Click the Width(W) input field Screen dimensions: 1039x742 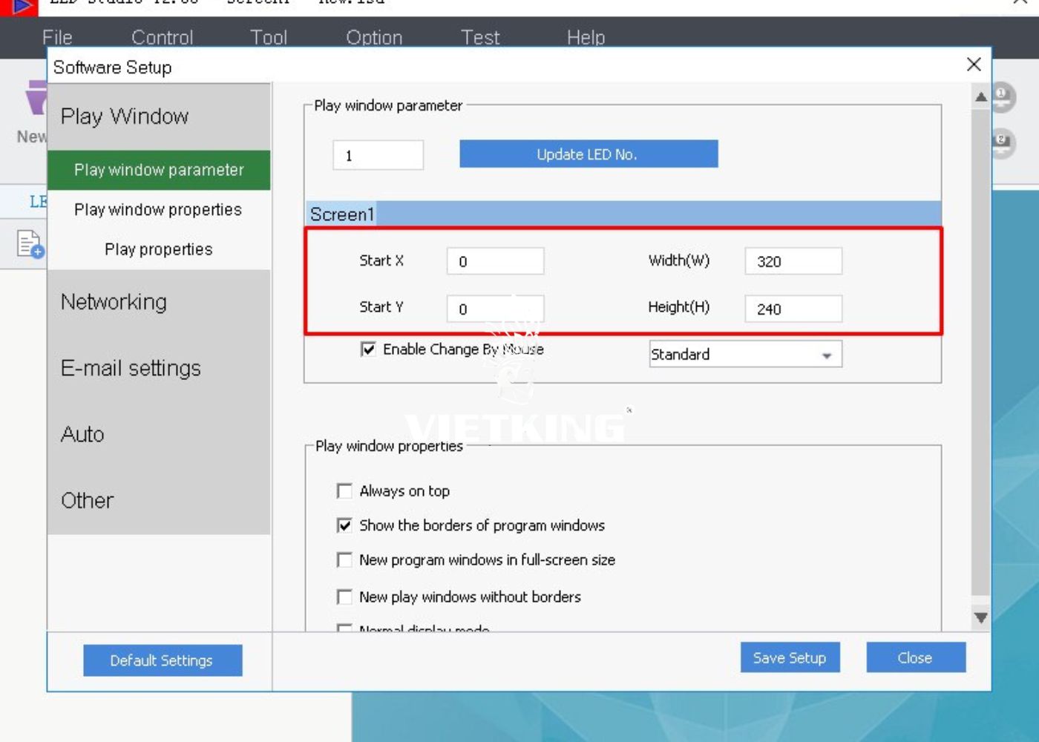(x=793, y=261)
